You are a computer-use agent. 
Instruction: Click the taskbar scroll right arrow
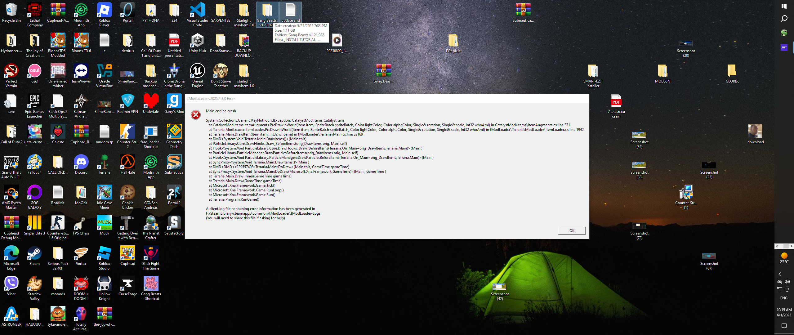click(791, 246)
